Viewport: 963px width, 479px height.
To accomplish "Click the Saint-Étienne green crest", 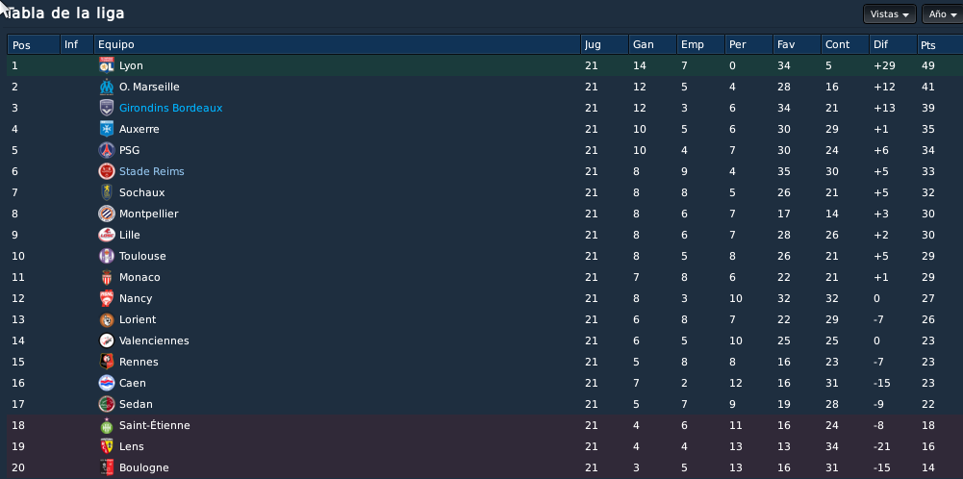I will [107, 425].
